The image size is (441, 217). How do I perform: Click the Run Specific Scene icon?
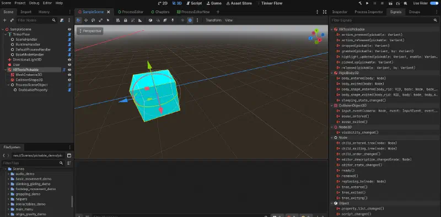(x=398, y=3)
